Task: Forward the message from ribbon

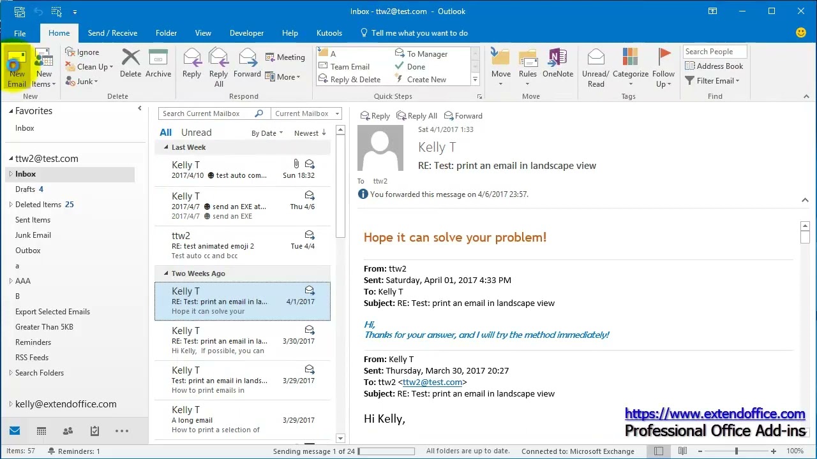Action: coord(247,64)
